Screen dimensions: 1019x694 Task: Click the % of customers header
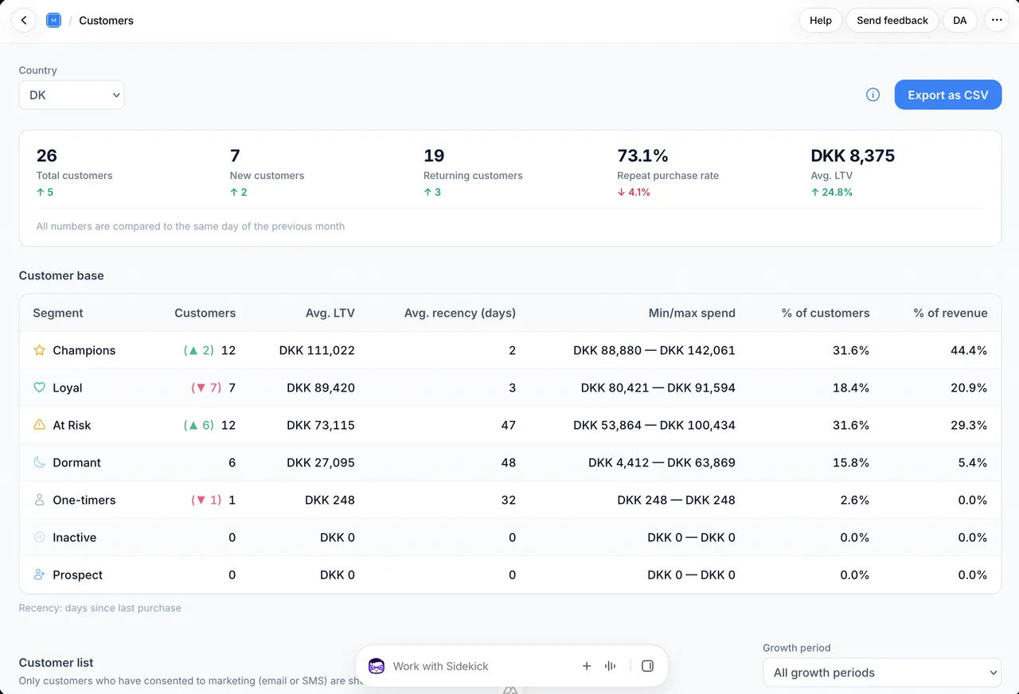coord(826,313)
